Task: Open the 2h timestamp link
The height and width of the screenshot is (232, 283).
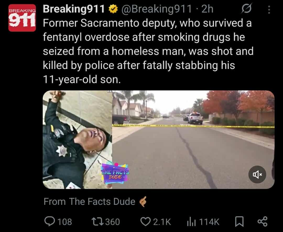Action: pyautogui.click(x=207, y=9)
